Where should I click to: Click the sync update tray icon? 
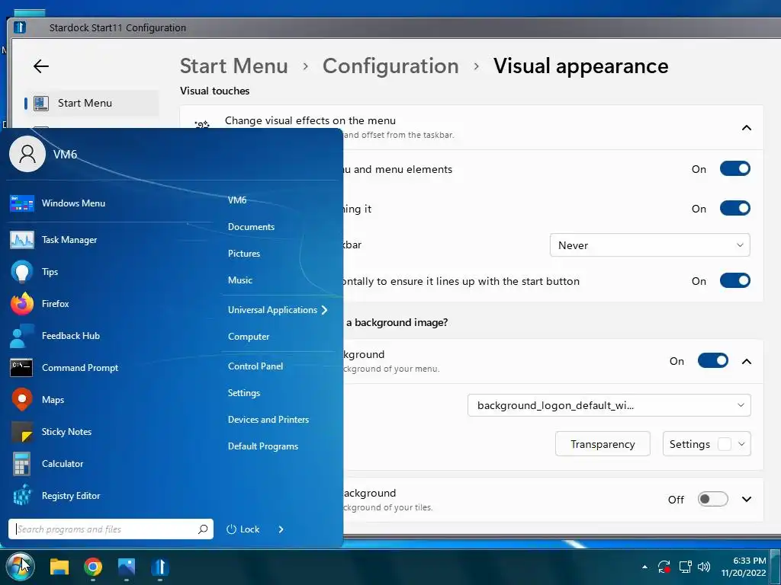click(x=664, y=567)
